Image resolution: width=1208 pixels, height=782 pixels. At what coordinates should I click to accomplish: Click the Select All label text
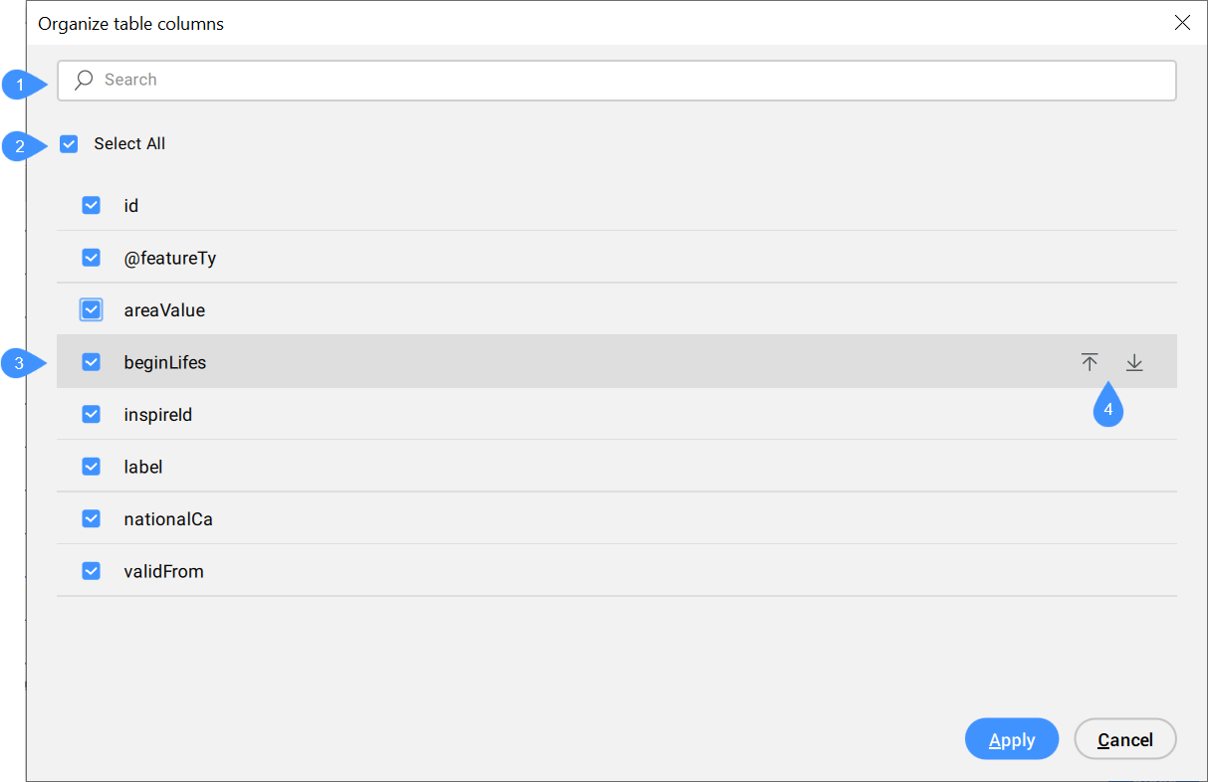[x=129, y=144]
